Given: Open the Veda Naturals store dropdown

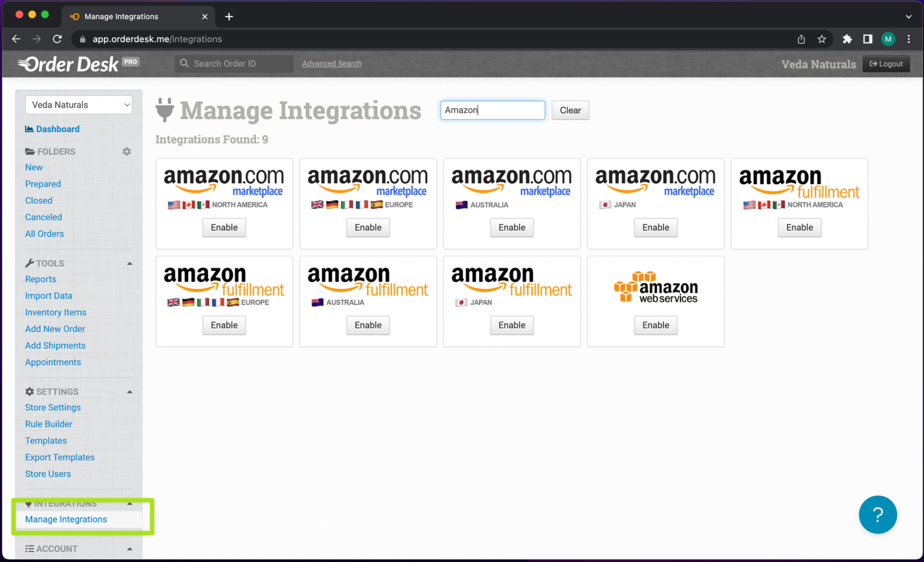Looking at the screenshot, I should (x=79, y=105).
